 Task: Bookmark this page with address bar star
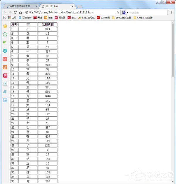(x=118, y=12)
